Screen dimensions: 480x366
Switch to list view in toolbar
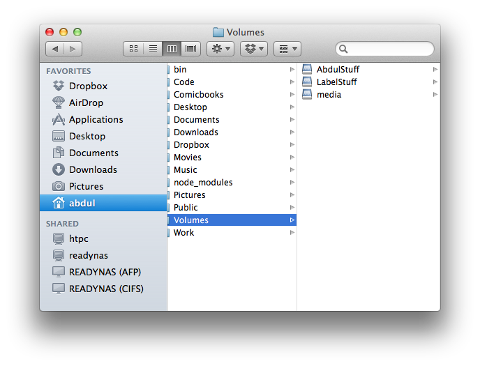153,49
